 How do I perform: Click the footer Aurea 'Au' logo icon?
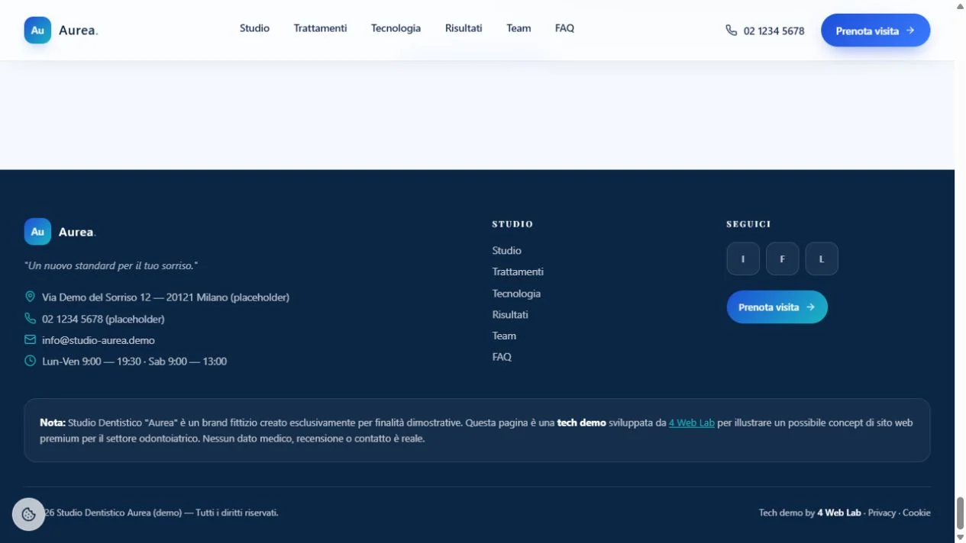coord(37,232)
